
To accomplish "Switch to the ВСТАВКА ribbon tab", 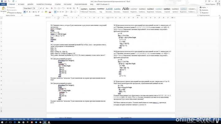I will click(x=21, y=4).
